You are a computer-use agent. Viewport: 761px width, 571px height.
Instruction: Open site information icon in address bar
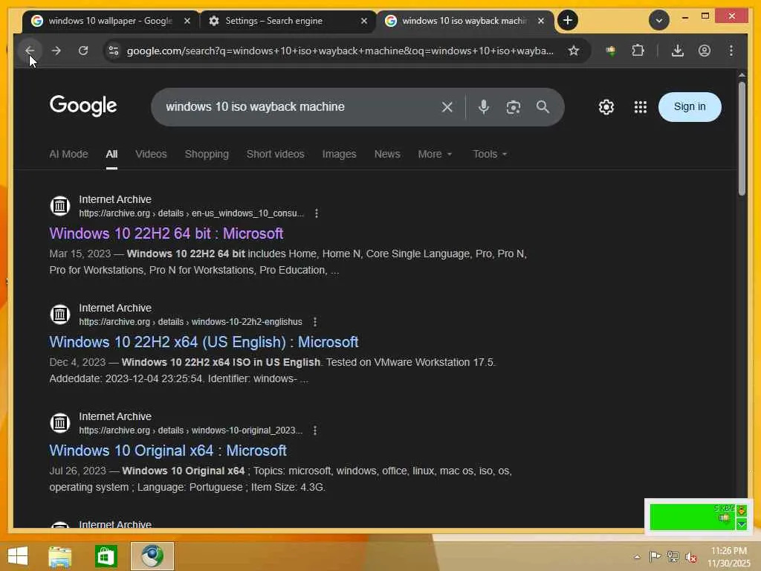(114, 51)
